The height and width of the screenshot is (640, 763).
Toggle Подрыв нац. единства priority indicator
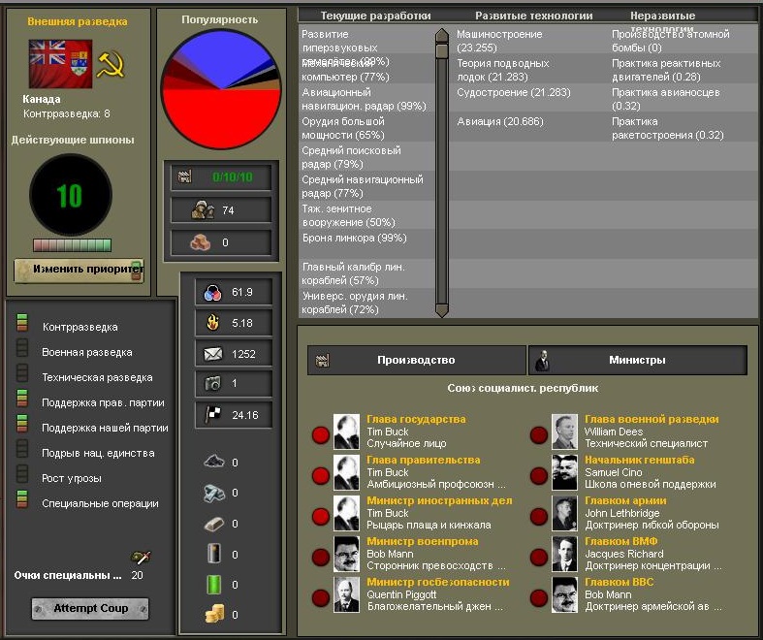coord(22,449)
